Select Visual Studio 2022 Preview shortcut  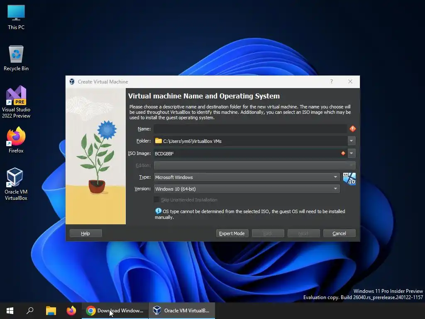pos(16,102)
